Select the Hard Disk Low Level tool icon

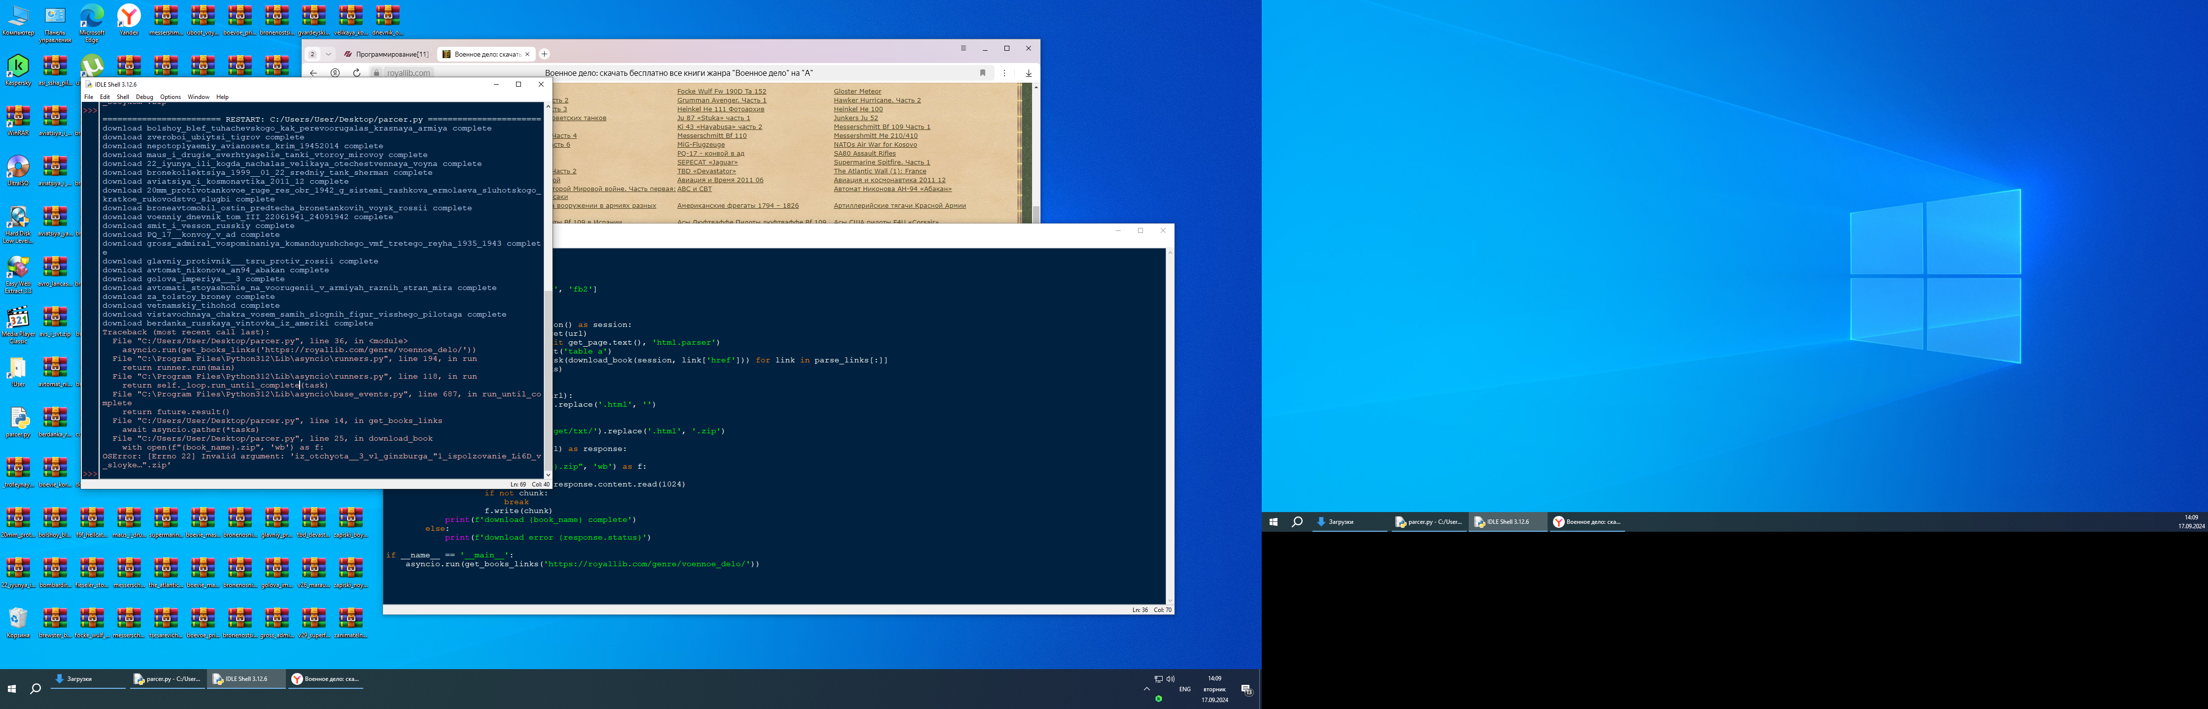click(x=18, y=225)
